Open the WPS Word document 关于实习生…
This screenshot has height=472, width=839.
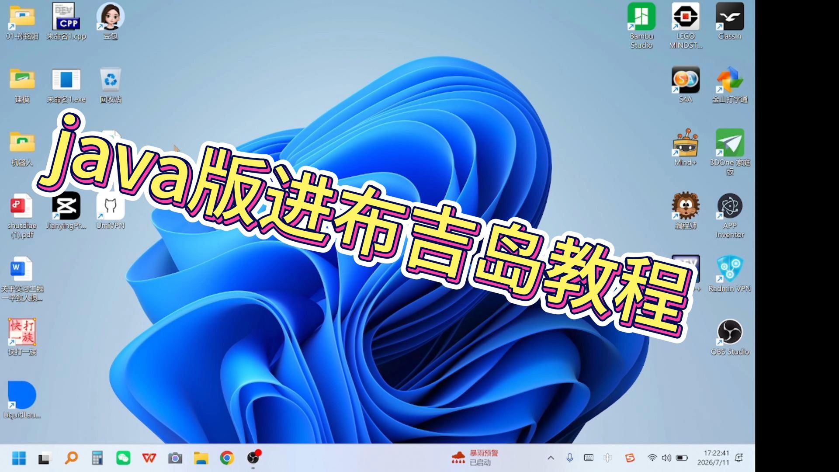pos(22,279)
